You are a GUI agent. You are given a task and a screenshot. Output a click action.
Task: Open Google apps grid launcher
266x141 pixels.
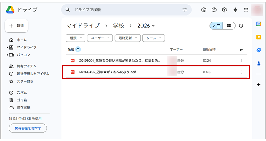pos(246,10)
